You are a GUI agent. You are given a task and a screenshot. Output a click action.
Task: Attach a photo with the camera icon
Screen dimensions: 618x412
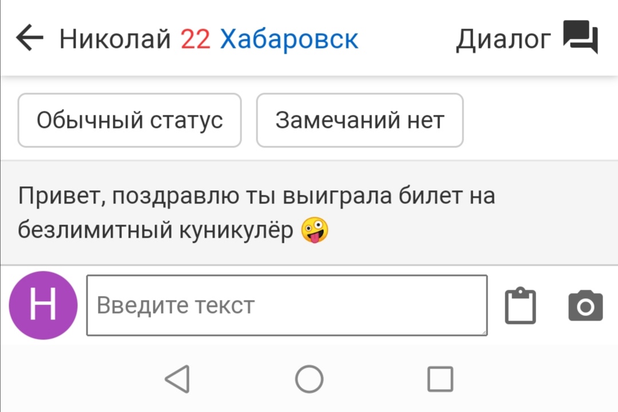click(585, 306)
